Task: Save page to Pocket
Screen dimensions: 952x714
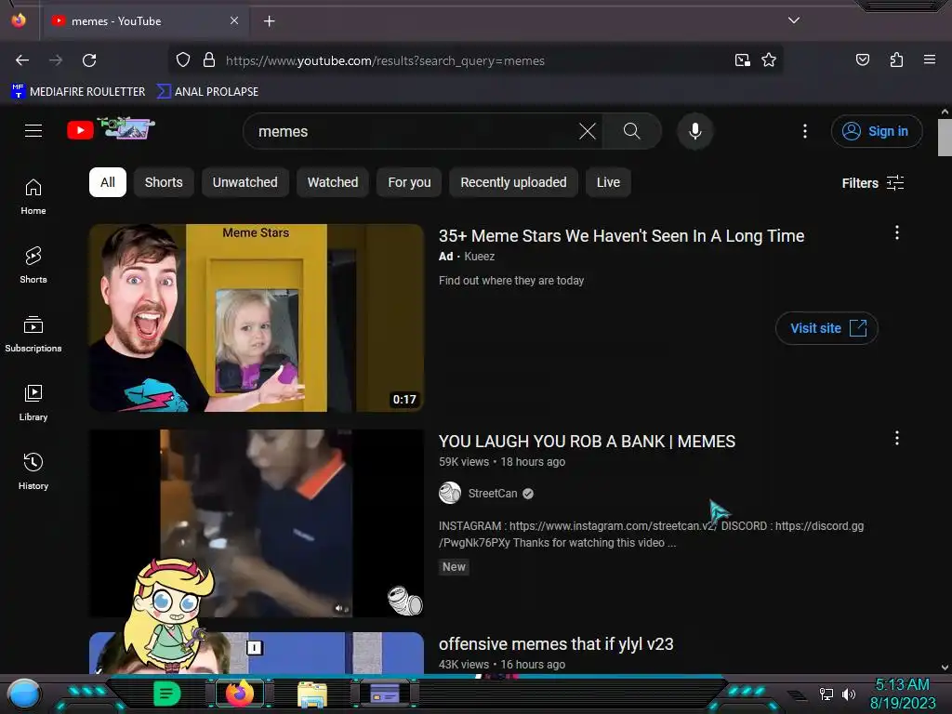Action: 863,59
